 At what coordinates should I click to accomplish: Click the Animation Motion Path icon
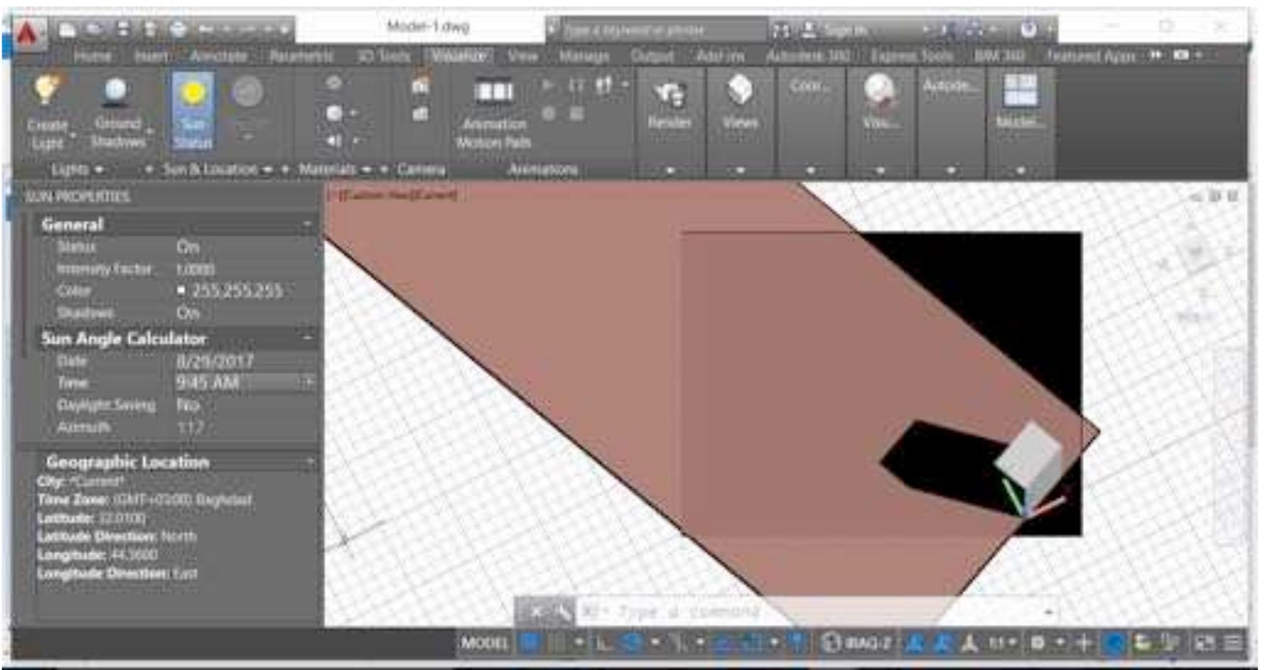[x=494, y=91]
